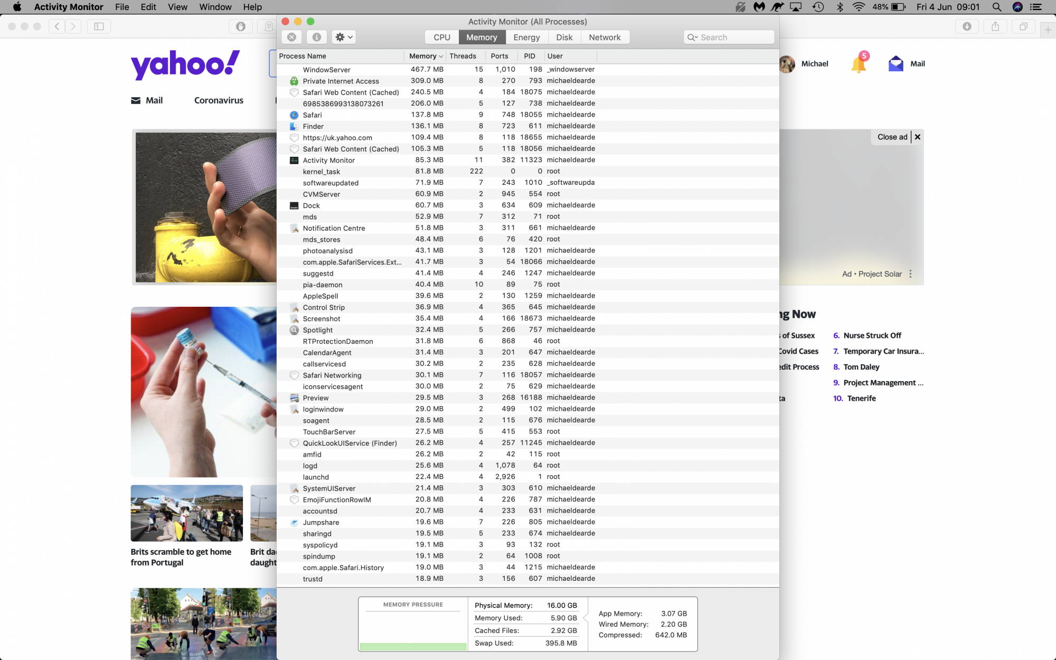Sort by the Memory column header
The width and height of the screenshot is (1056, 660).
click(426, 56)
